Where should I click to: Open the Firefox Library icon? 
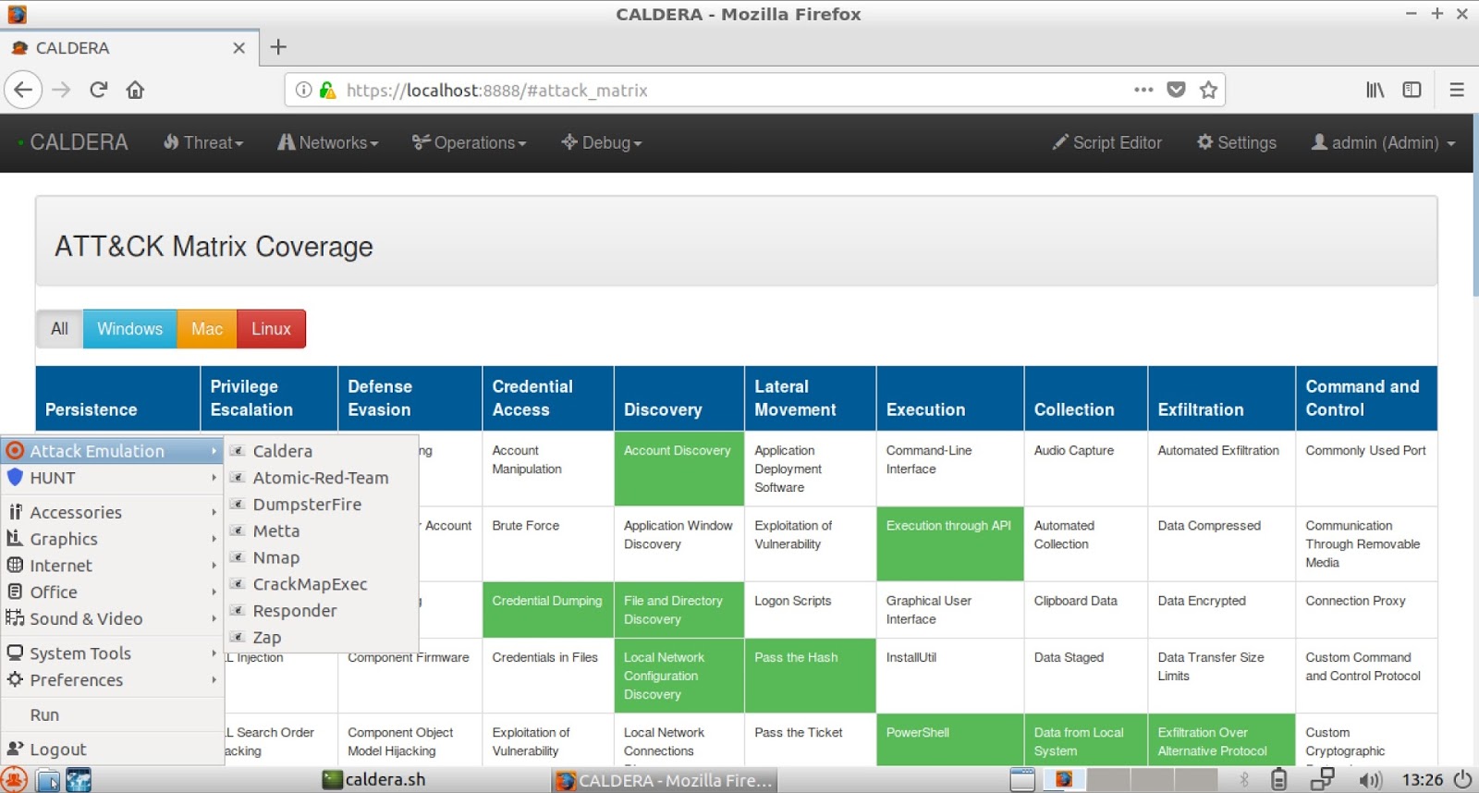click(x=1375, y=90)
